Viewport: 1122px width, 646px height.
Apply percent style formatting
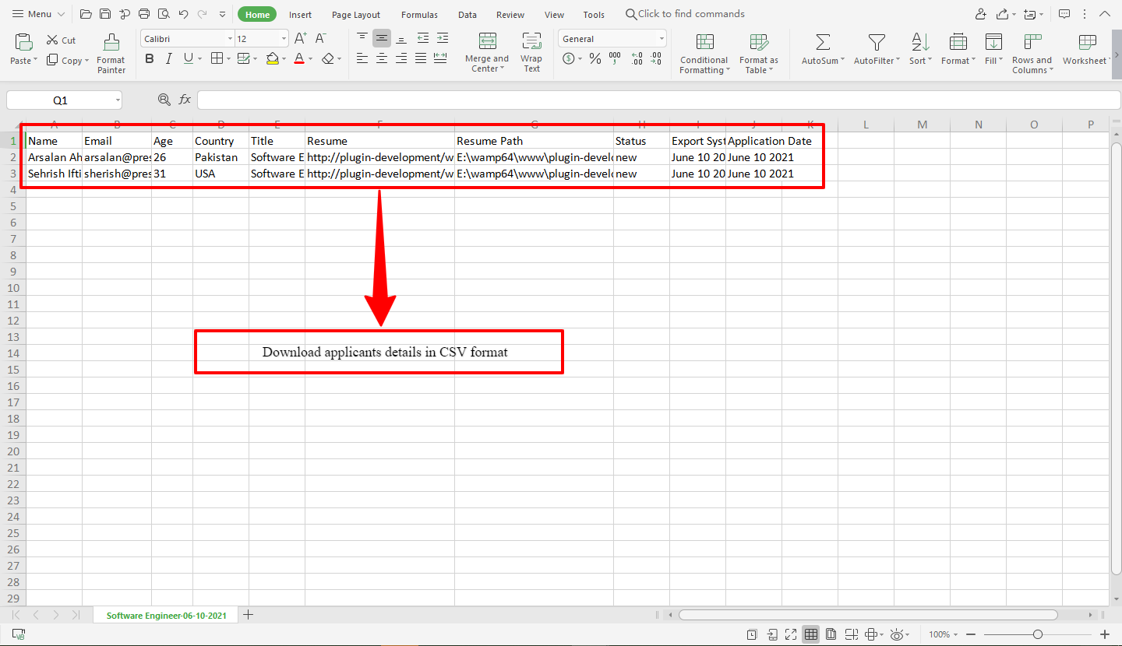click(x=595, y=58)
